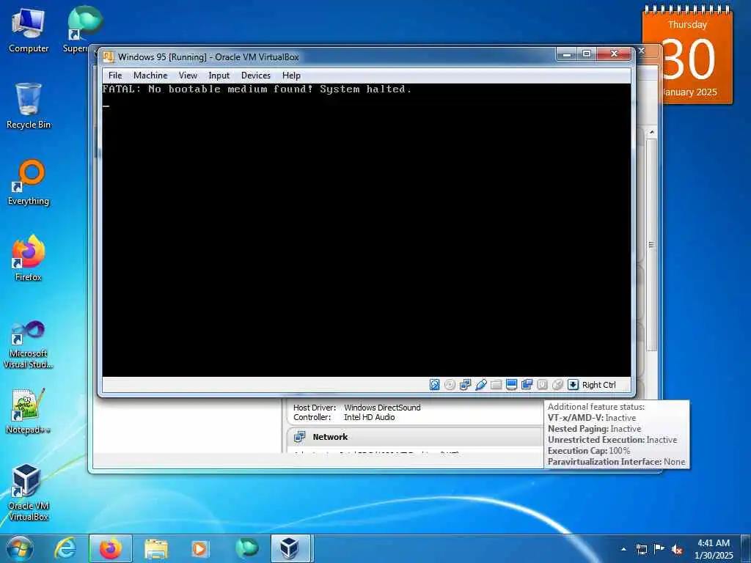This screenshot has width=751, height=563.
Task: Open the Devices menu
Action: pos(256,76)
